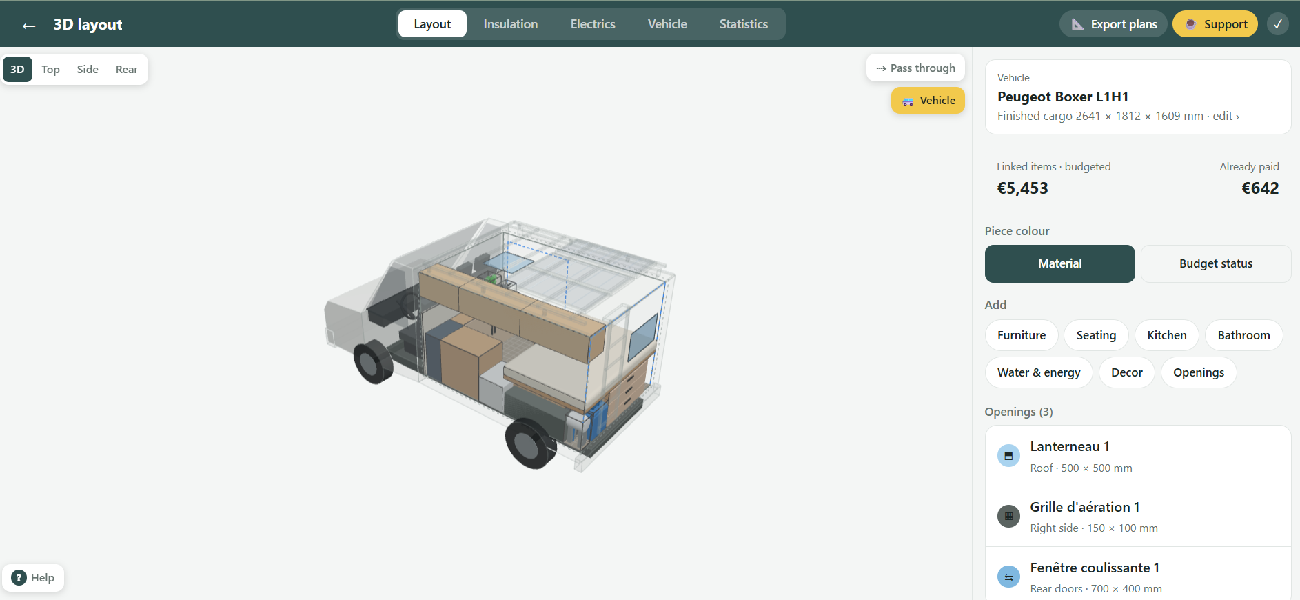Open the Statistics tab
Image resolution: width=1300 pixels, height=600 pixels.
click(744, 24)
